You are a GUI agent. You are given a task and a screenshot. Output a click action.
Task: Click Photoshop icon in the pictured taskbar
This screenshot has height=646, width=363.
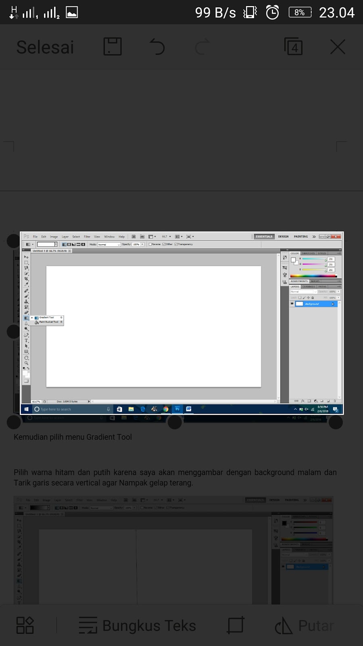[x=177, y=409]
